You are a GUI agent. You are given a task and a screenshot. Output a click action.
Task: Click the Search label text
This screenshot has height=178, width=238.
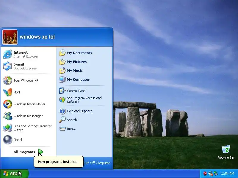pos(72,120)
